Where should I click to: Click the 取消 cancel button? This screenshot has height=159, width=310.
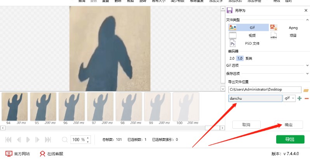point(246,124)
